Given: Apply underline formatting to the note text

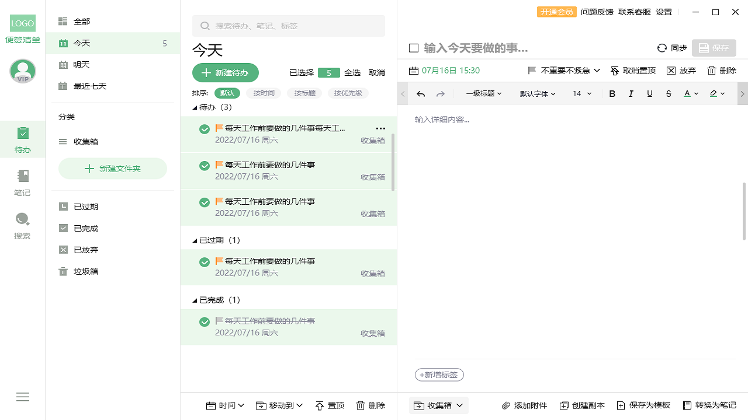Looking at the screenshot, I should (649, 93).
